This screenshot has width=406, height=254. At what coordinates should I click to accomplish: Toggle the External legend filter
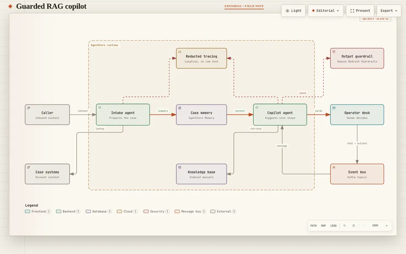(223, 212)
